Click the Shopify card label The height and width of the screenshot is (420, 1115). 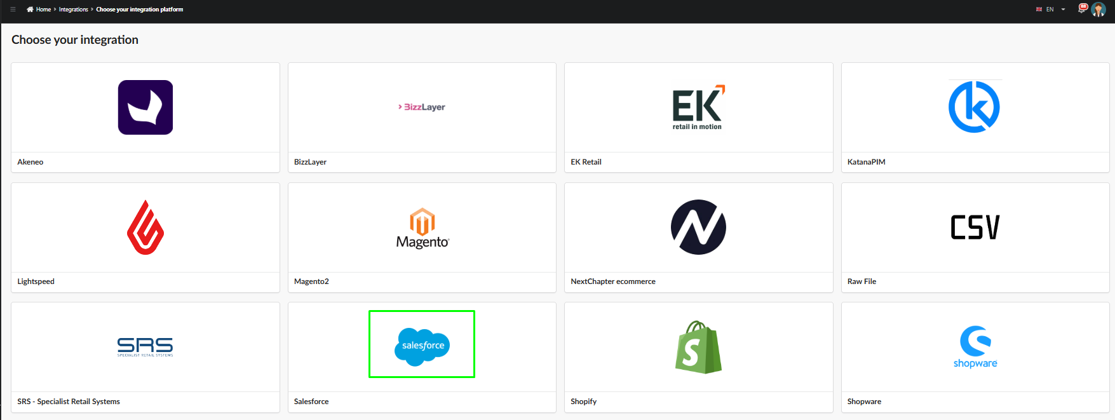583,402
